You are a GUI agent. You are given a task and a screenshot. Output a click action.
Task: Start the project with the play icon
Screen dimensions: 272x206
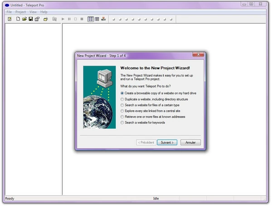click(x=63, y=19)
